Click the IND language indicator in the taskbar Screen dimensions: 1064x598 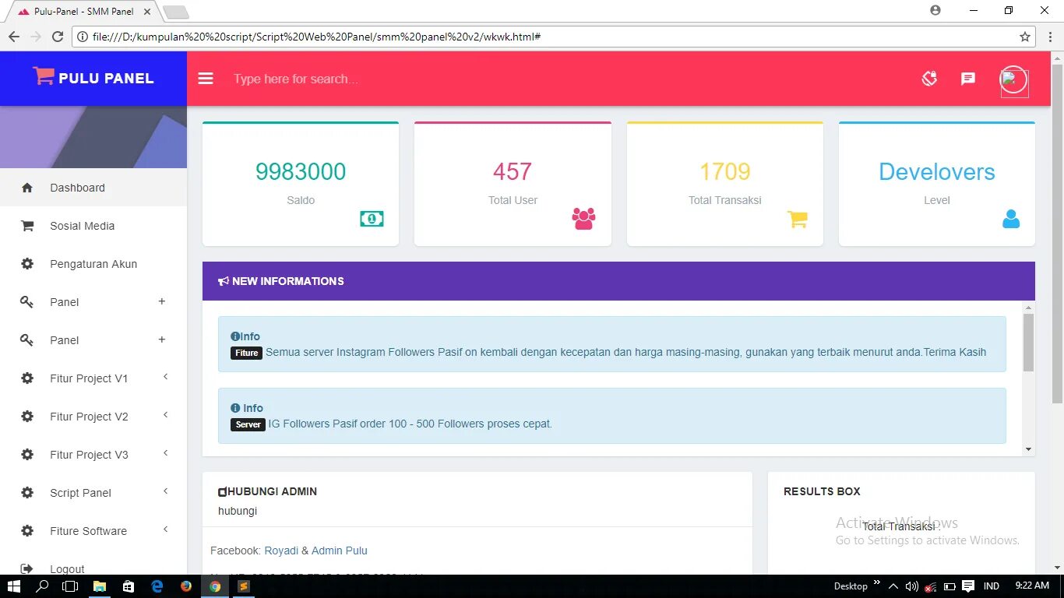[992, 586]
